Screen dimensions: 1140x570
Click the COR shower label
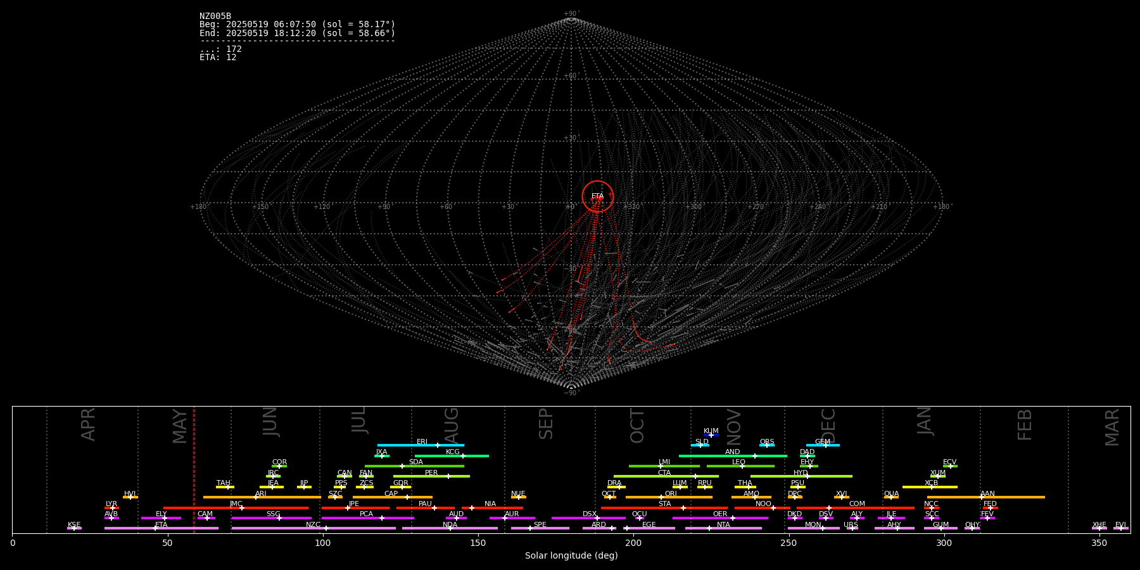pyautogui.click(x=279, y=462)
